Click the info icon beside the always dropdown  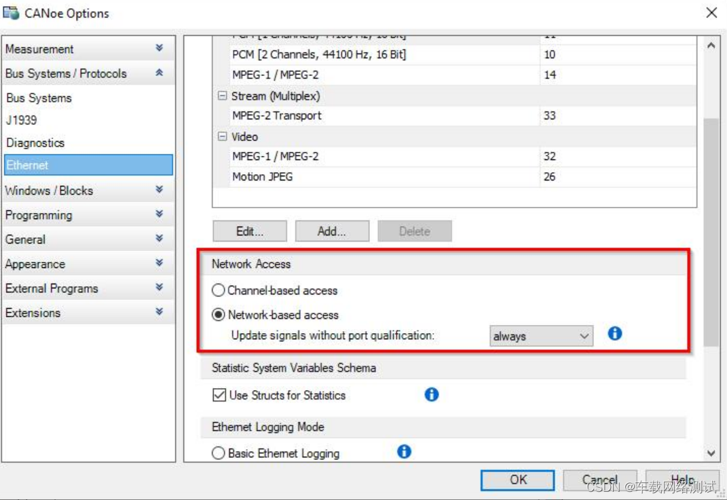click(x=615, y=333)
